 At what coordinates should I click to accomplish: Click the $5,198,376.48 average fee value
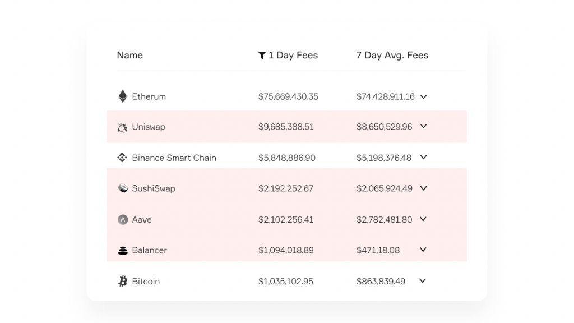coord(384,158)
